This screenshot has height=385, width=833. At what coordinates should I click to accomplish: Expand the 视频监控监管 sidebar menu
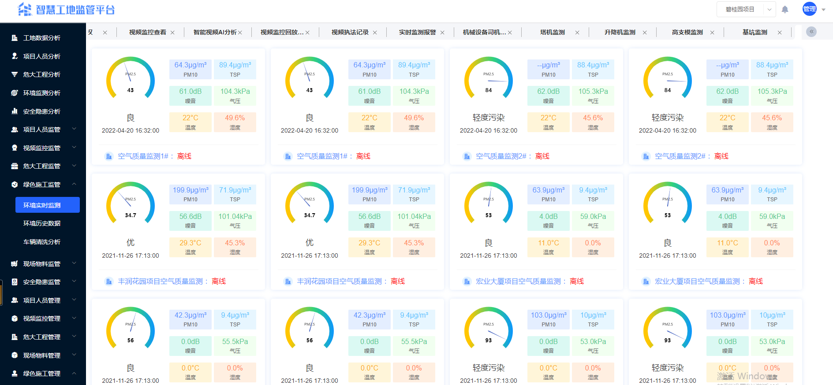74,148
